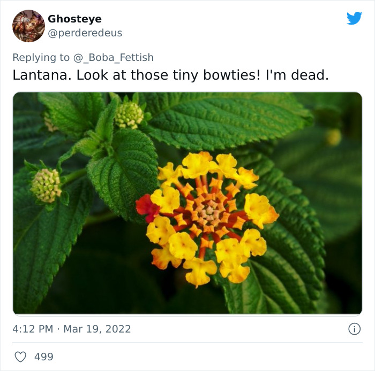Screen dimensions: 375x371
Task: Click the tweet text about Lantana bowties
Action: tap(170, 75)
